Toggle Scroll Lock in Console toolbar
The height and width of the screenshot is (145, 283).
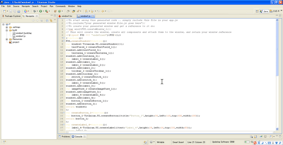255,137
